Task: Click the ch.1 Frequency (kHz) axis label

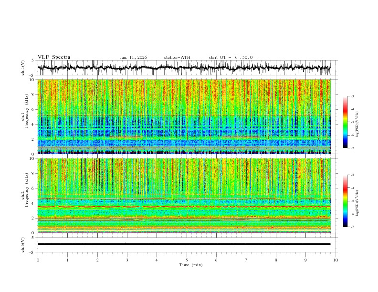Action: tap(25, 111)
